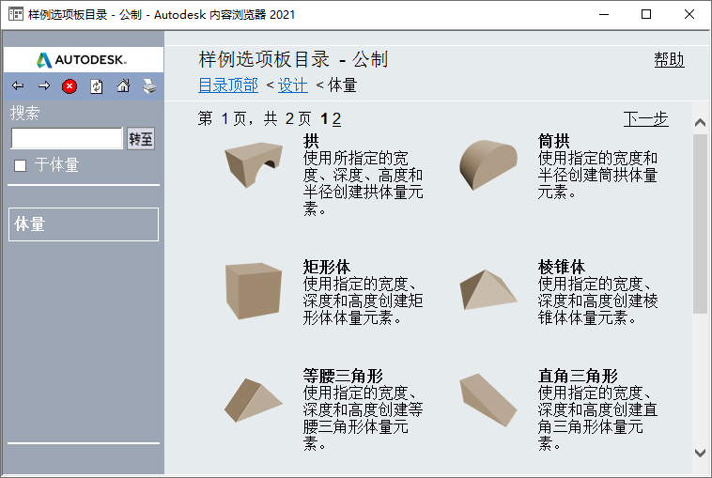The width and height of the screenshot is (712, 478).
Task: Go forward with the right arrow icon
Action: click(x=44, y=85)
